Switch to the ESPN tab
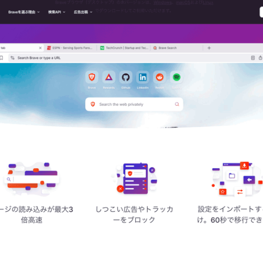 click(x=70, y=48)
